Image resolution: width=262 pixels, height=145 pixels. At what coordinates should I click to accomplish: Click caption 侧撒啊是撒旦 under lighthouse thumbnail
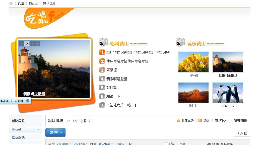click(228, 75)
